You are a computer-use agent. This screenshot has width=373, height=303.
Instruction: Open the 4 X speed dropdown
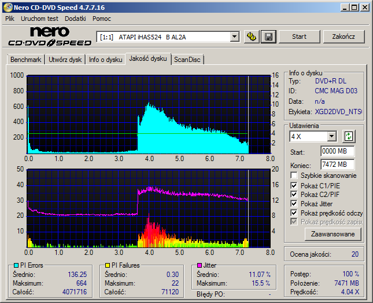pos(331,136)
